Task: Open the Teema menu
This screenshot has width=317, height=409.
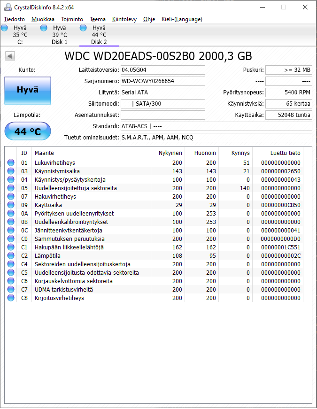Action: click(98, 19)
